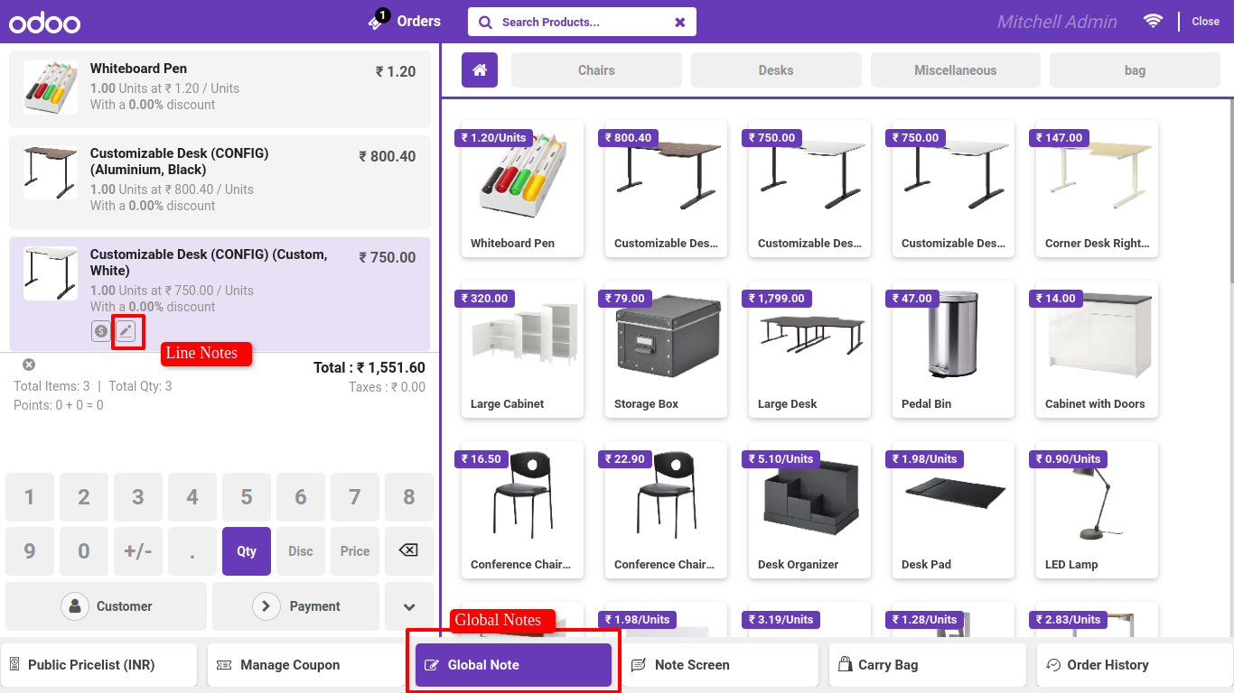Add a Carry Bag
The image size is (1234, 693).
pos(928,665)
